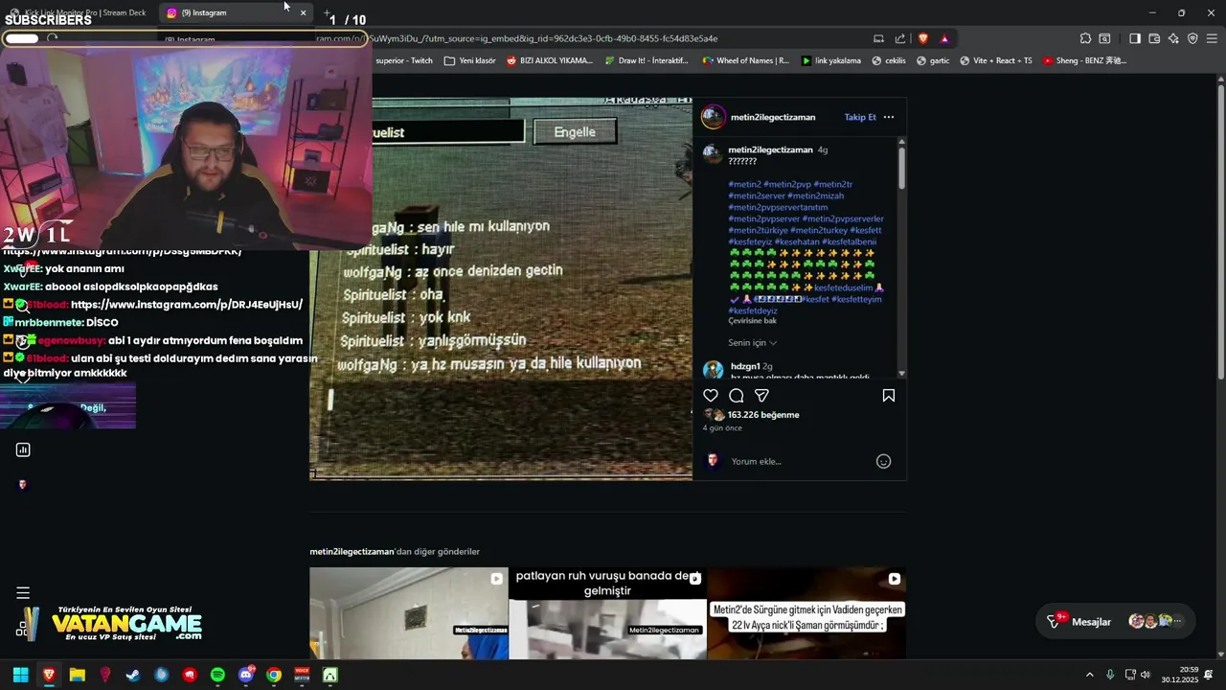Open Leo AI sparkle icon
Image resolution: width=1226 pixels, height=690 pixels.
1173,38
